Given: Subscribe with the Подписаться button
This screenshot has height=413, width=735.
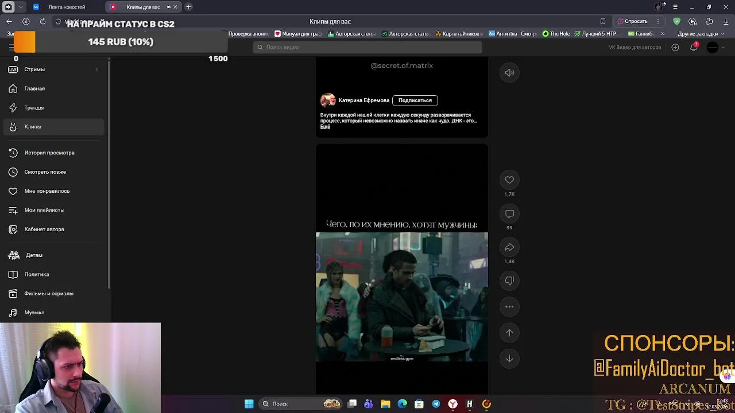Looking at the screenshot, I should pyautogui.click(x=415, y=100).
